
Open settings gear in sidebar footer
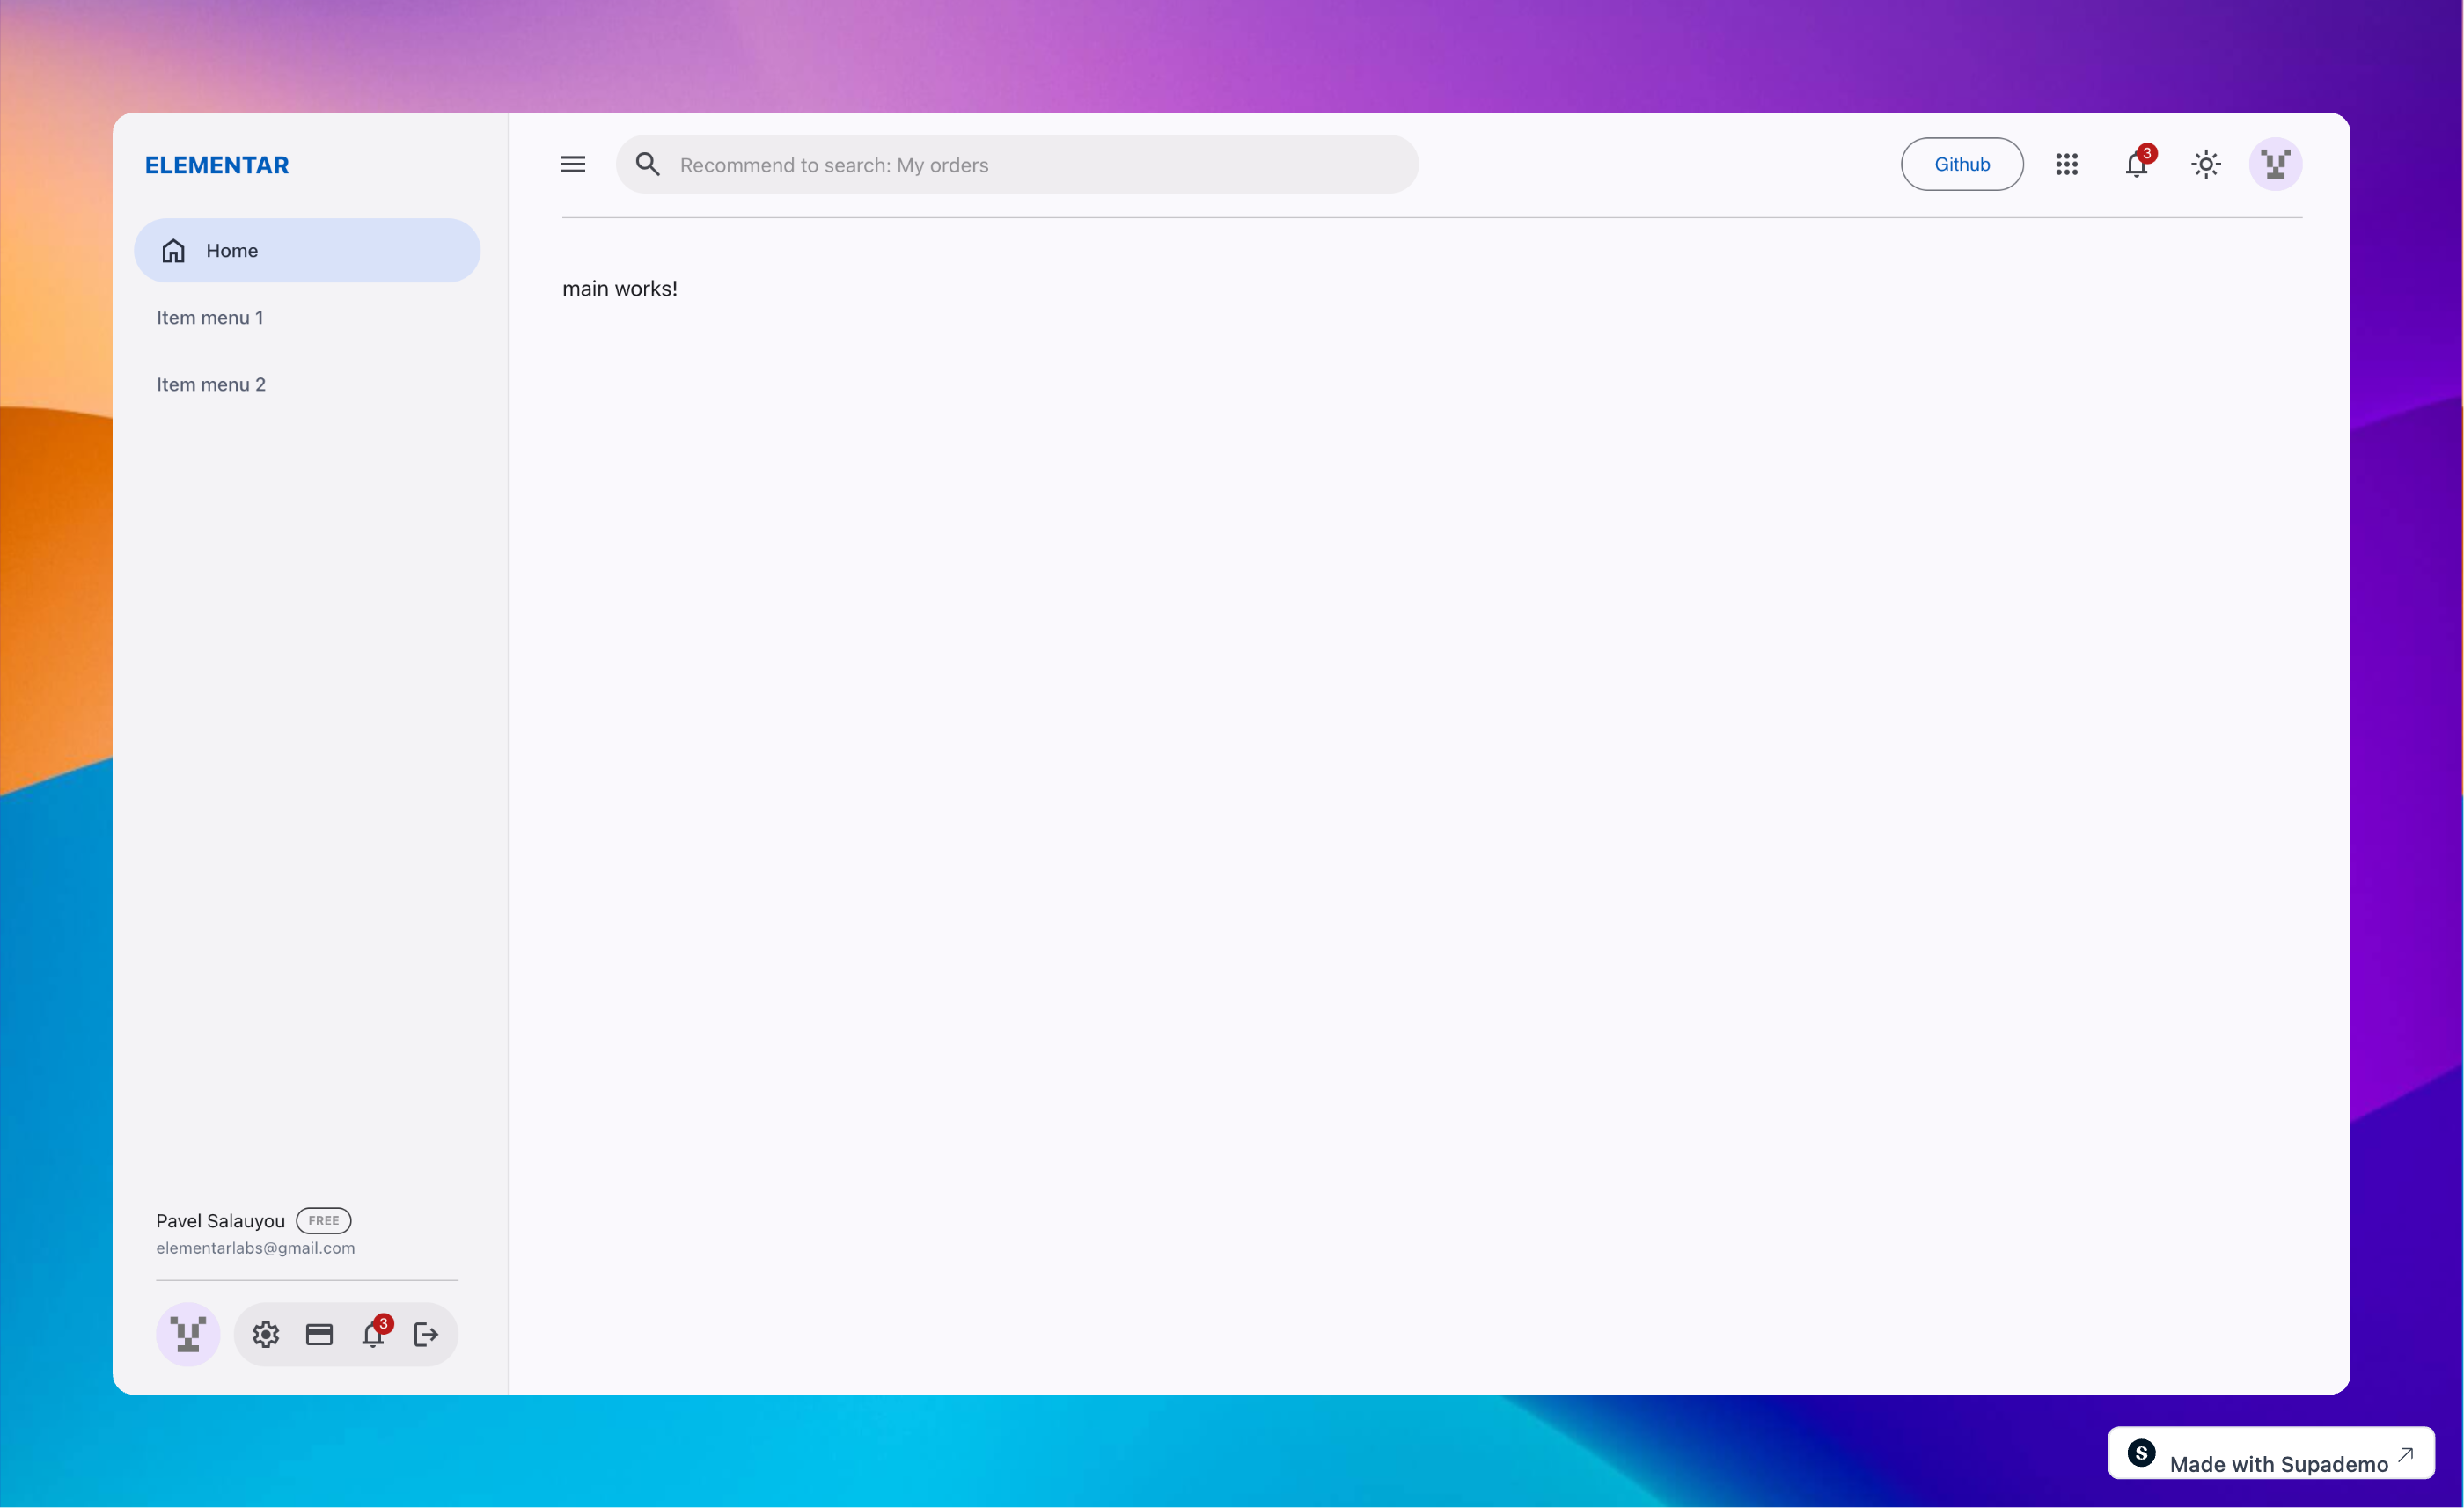pos(266,1334)
